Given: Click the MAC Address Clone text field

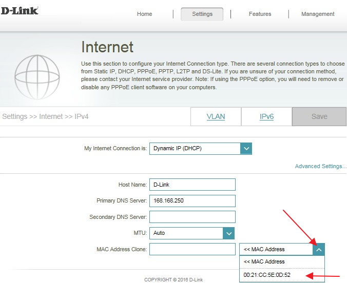Looking at the screenshot, I should pyautogui.click(x=192, y=250).
